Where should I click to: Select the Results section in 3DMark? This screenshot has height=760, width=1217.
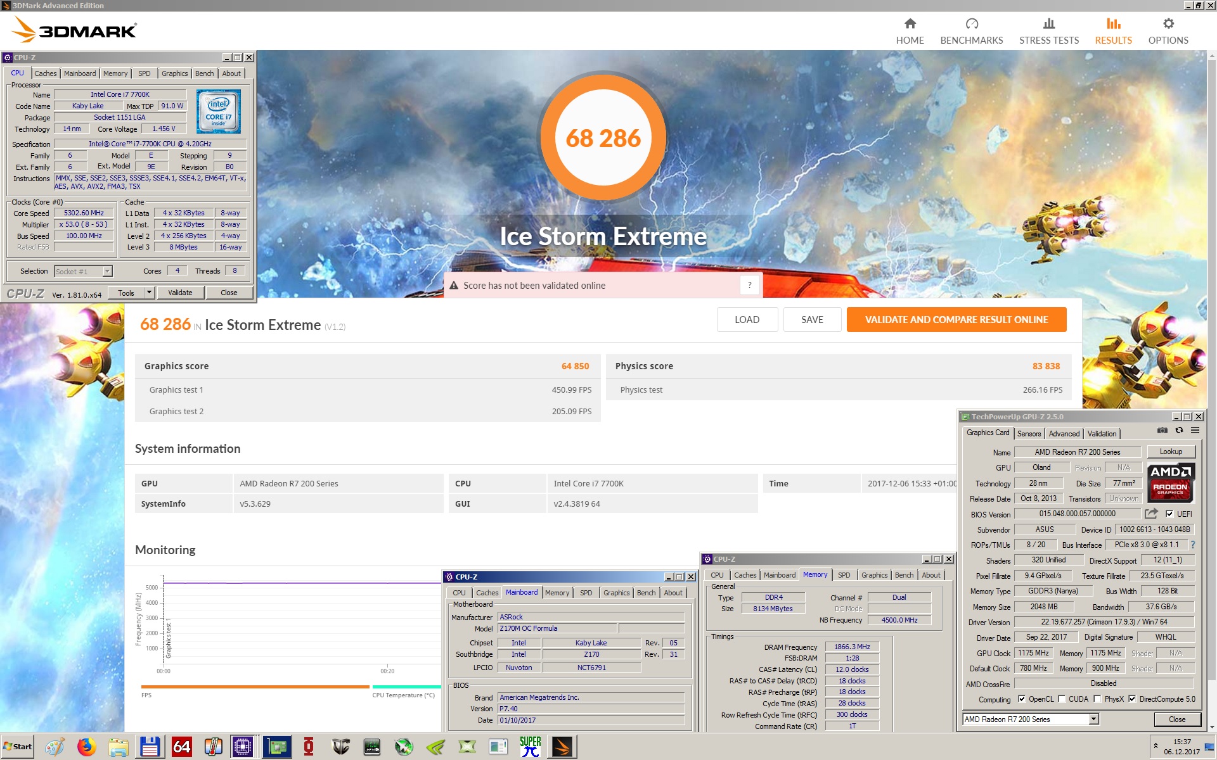(1113, 31)
